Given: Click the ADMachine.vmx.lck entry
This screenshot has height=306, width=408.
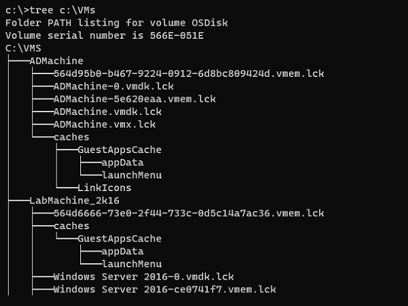Looking at the screenshot, I should tap(105, 124).
